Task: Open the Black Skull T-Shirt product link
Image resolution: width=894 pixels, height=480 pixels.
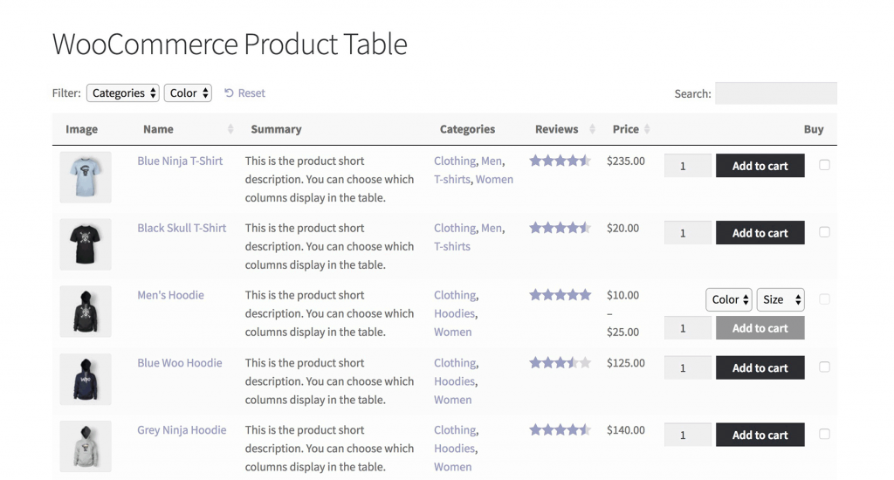Action: (x=182, y=228)
